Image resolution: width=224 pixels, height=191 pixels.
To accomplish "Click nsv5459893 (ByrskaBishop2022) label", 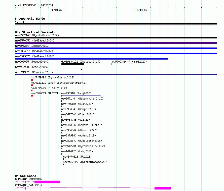I will pos(53,77).
